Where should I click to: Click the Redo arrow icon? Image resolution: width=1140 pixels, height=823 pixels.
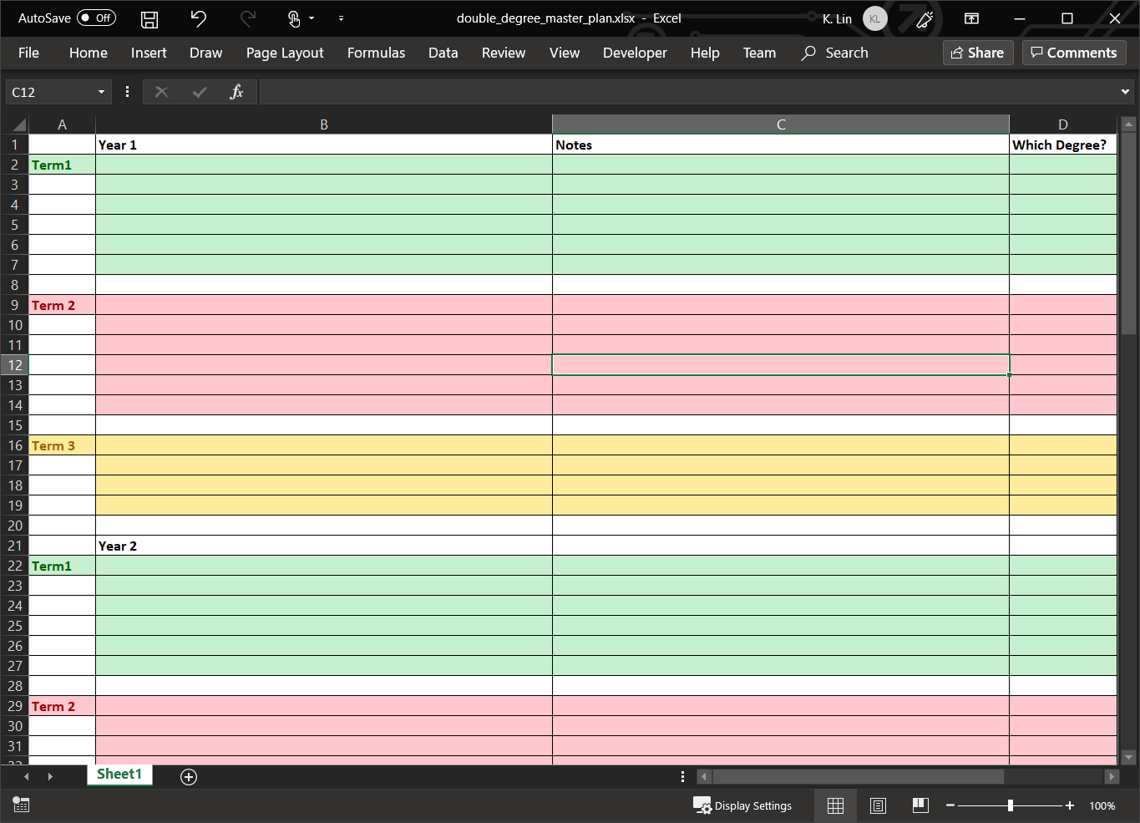coord(247,18)
